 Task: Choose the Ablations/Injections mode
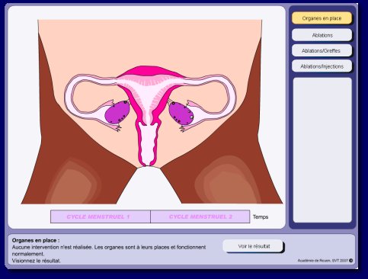coord(322,66)
